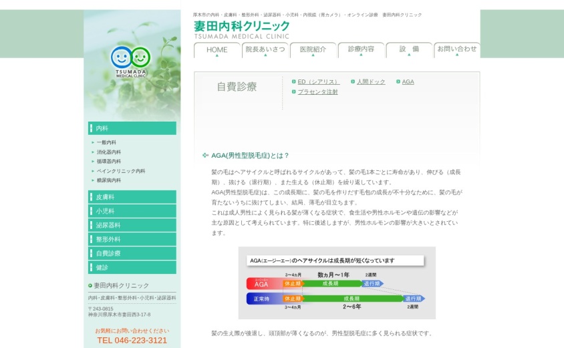The width and height of the screenshot is (564, 348).
Task: Click the green icon beside the AGA heading
Action: (x=205, y=156)
